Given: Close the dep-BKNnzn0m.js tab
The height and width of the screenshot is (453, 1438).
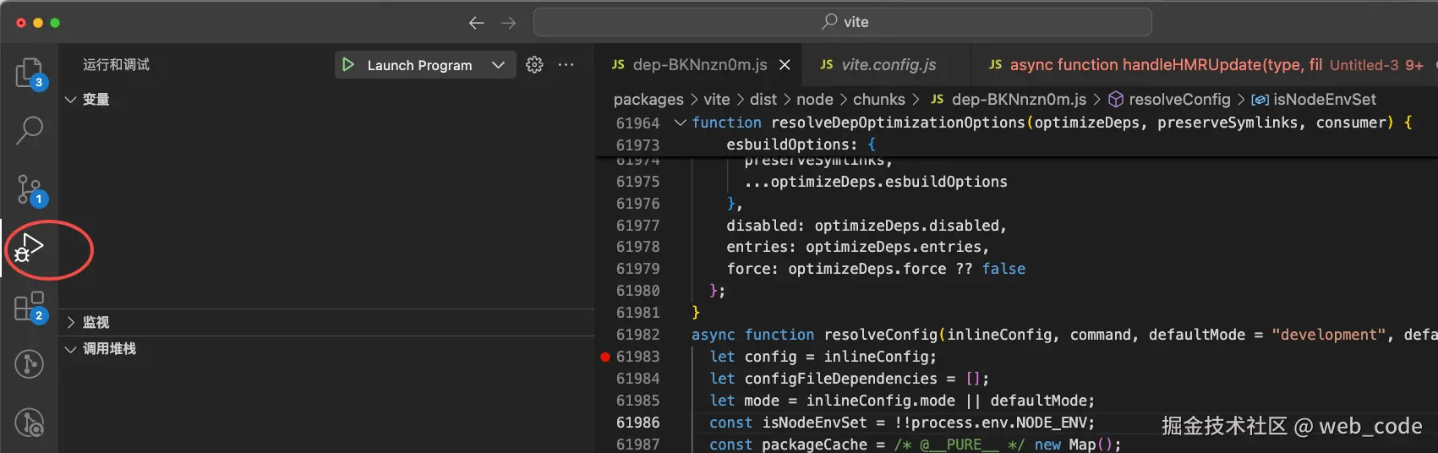Looking at the screenshot, I should coord(785,65).
